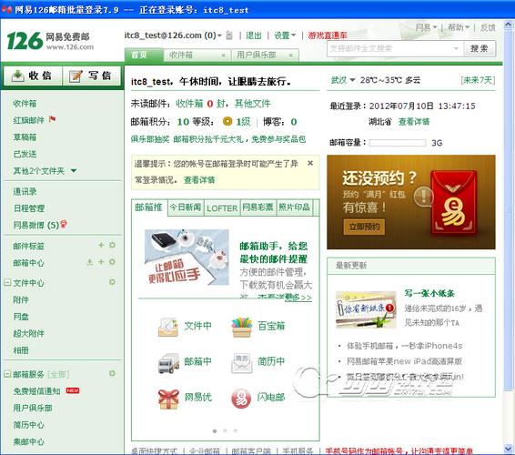Screen dimensions: 515x455
Task: Click the 文件中 tray icon
Action: click(x=168, y=327)
